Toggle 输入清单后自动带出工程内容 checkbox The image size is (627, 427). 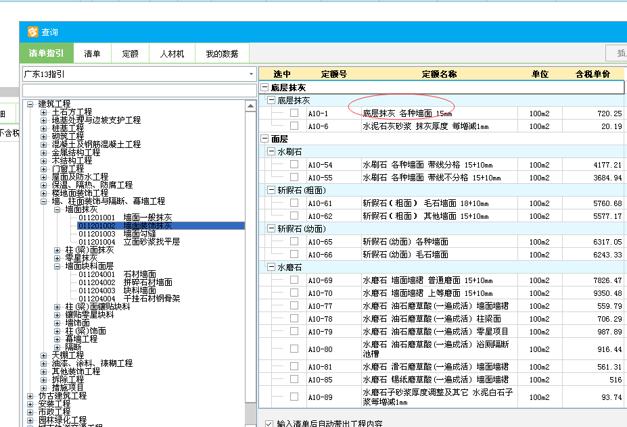269,424
